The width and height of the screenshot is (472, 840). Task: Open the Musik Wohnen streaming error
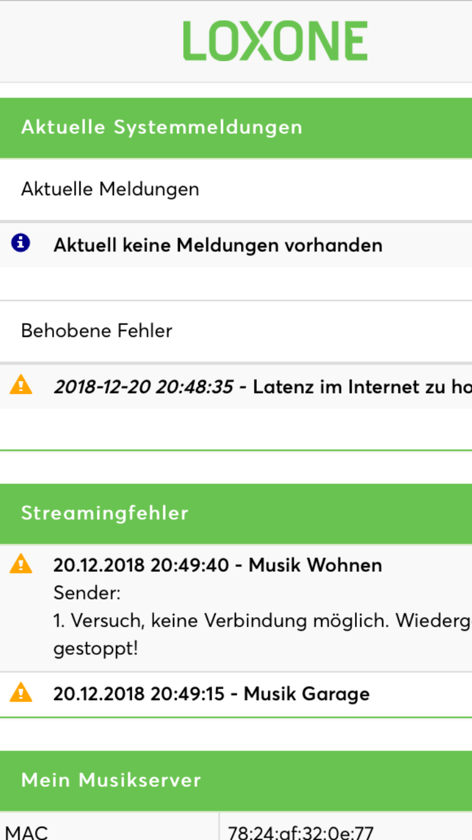pos(218,565)
